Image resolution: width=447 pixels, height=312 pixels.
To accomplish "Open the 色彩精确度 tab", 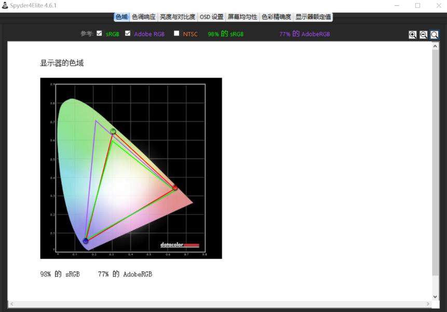I will tap(276, 17).
